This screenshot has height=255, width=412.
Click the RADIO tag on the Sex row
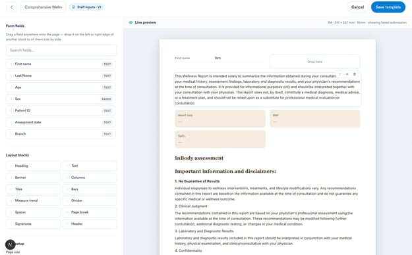(106, 99)
